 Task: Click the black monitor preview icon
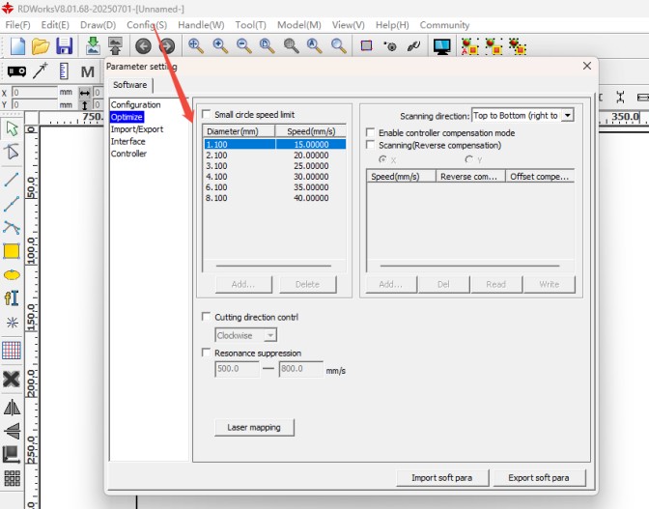(442, 46)
